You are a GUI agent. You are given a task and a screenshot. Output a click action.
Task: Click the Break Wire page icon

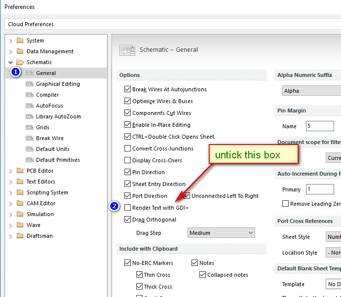click(x=30, y=138)
